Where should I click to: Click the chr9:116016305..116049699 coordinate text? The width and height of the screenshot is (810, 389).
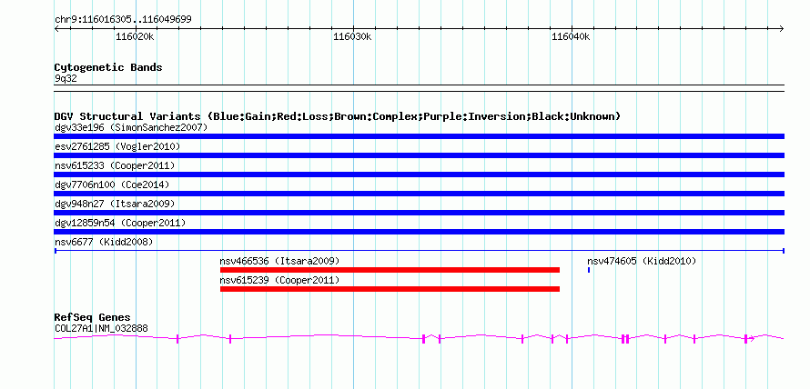coord(123,20)
